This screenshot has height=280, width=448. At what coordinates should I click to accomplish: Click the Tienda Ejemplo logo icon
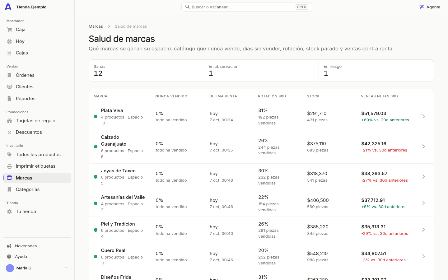coord(8,7)
